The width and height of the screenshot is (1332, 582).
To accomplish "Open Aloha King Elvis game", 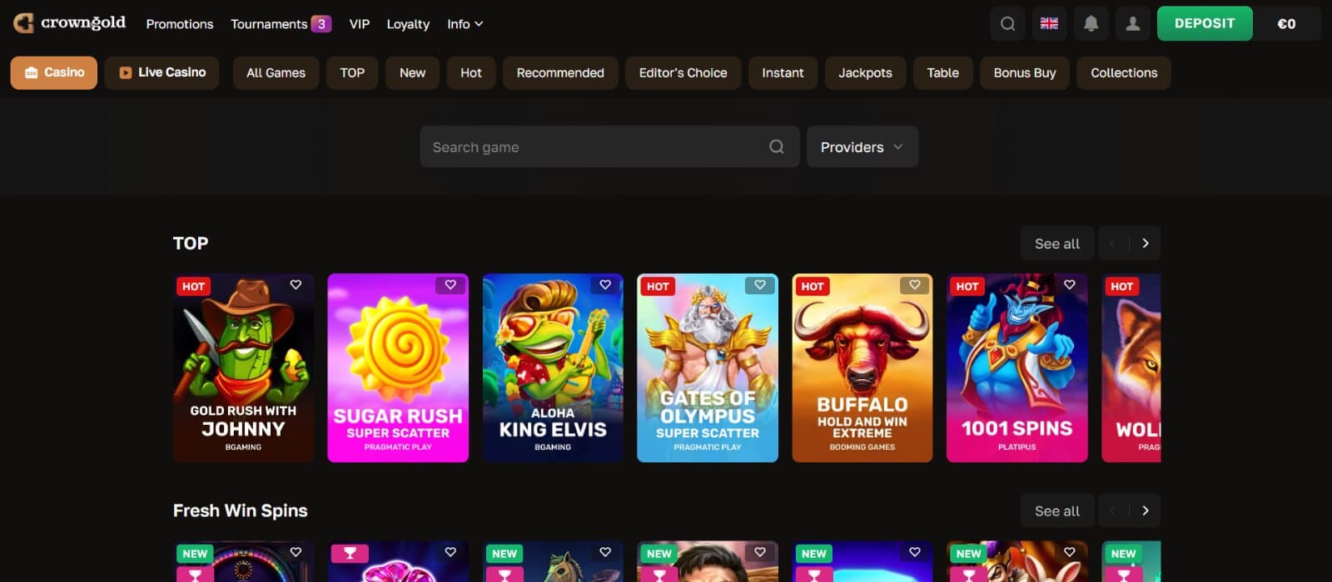I will pyautogui.click(x=553, y=367).
